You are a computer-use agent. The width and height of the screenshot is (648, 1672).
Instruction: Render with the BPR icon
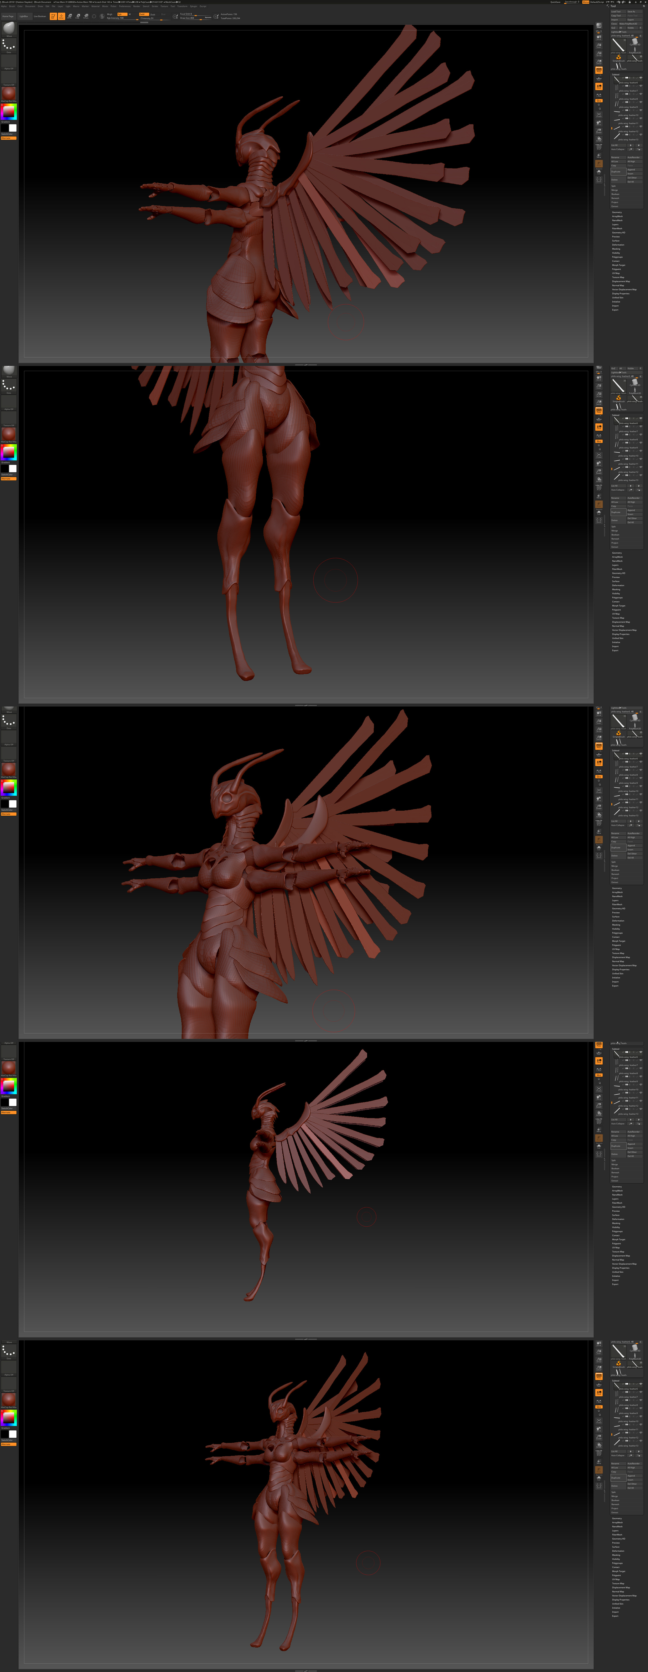pos(599,25)
